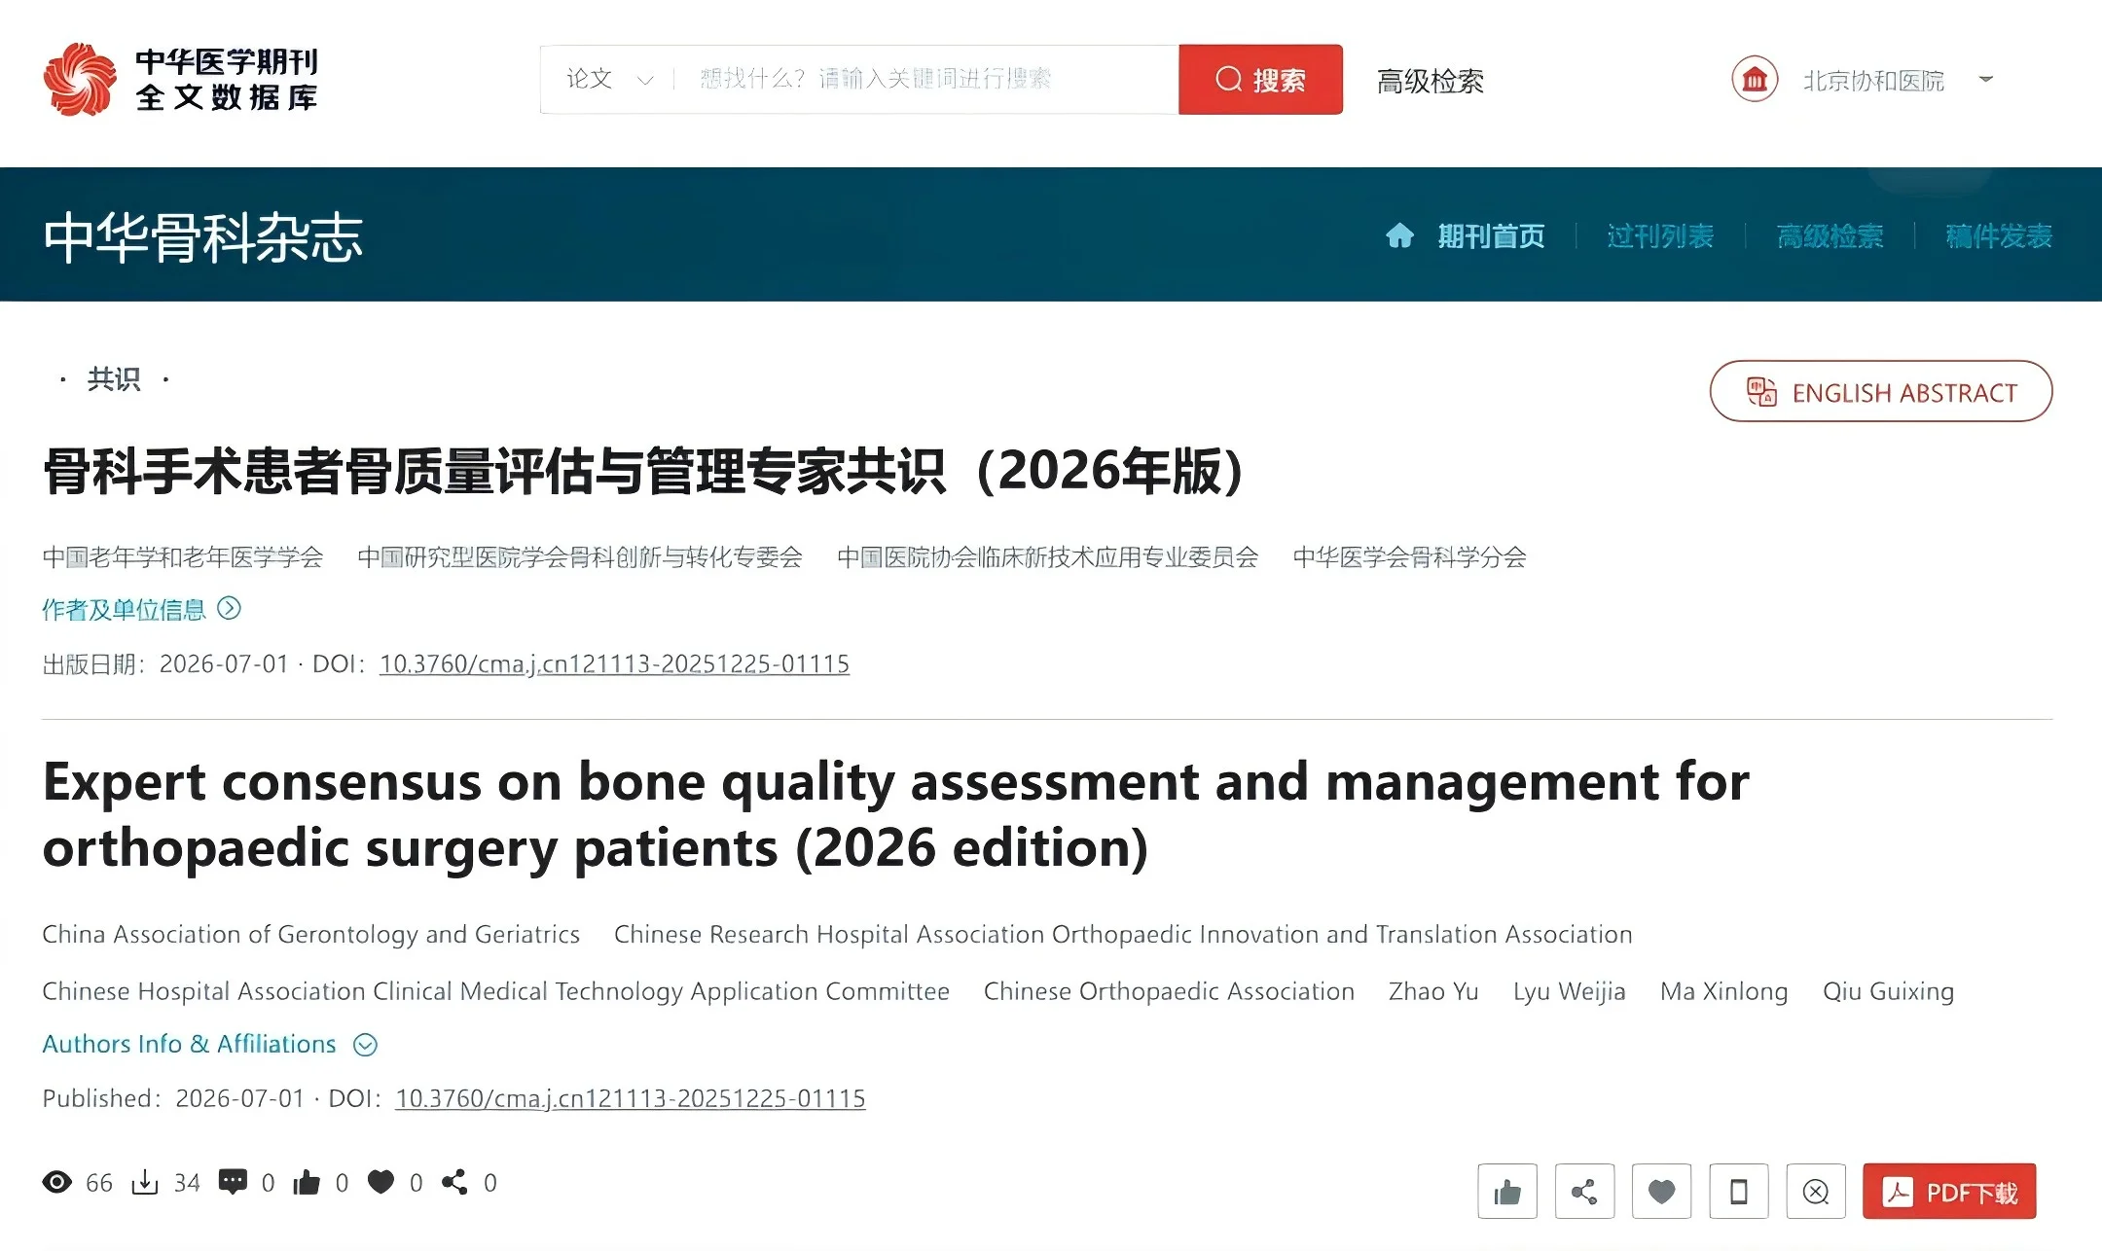Click the eye views count icon
The height and width of the screenshot is (1251, 2102).
click(57, 1182)
